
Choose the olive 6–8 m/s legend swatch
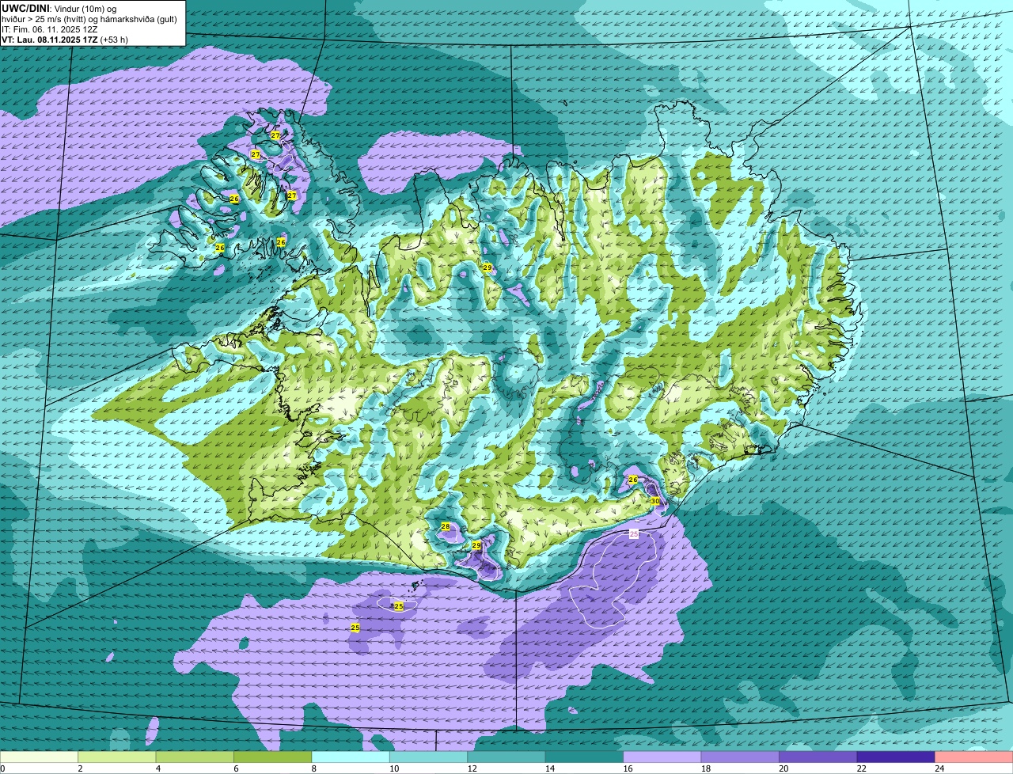point(273,757)
